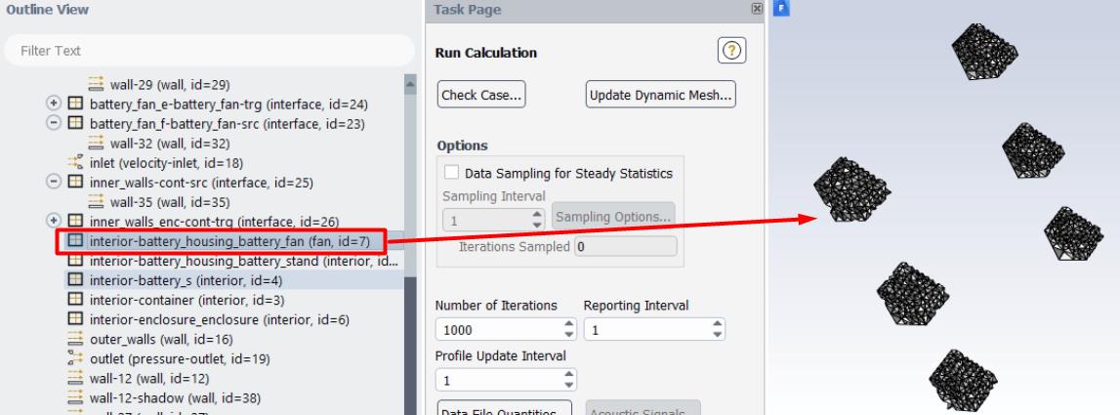Click the interior-container zone icon

click(75, 300)
